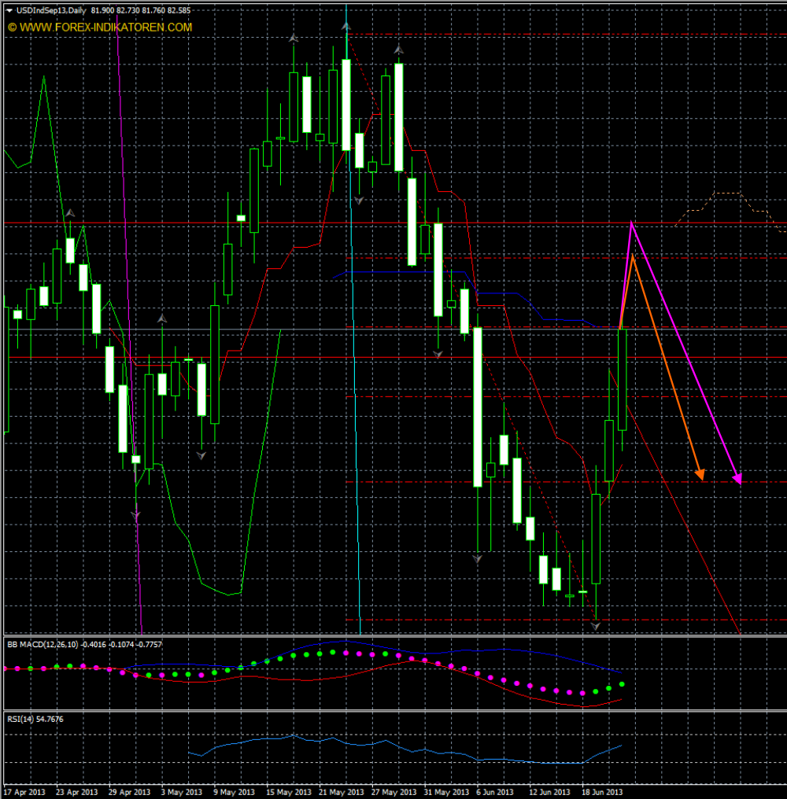The height and width of the screenshot is (799, 787).
Task: Open the chart symbol dropdown arrow
Action: (7, 12)
